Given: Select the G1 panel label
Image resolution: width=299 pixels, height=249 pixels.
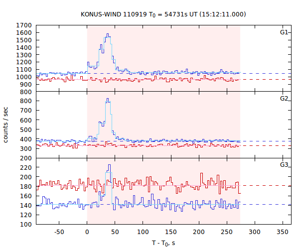Looking at the screenshot, I should coord(284,32).
